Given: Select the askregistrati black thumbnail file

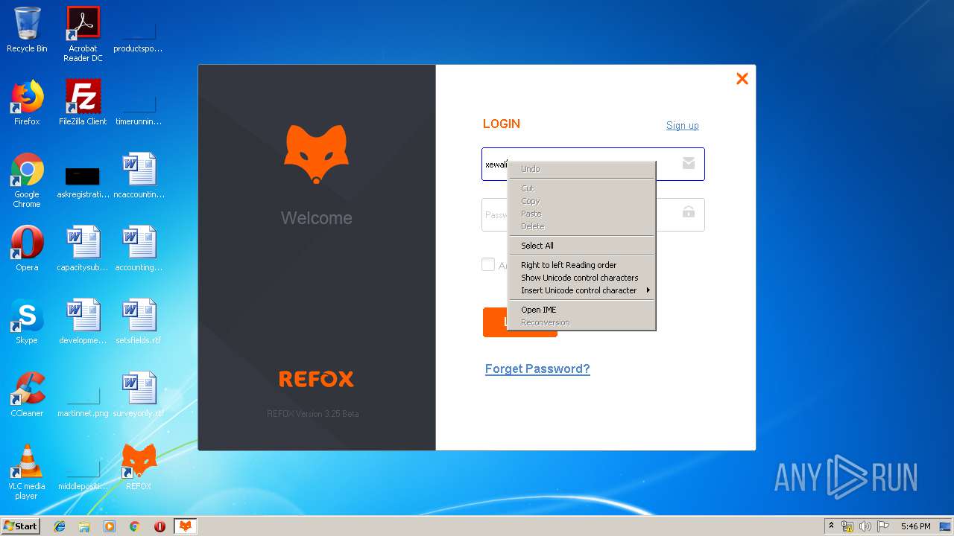Looking at the screenshot, I should point(83,181).
